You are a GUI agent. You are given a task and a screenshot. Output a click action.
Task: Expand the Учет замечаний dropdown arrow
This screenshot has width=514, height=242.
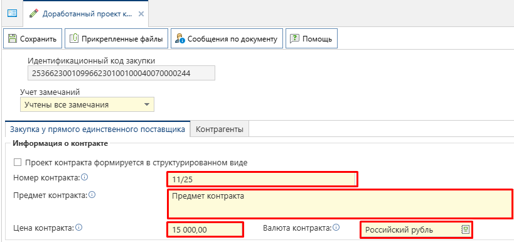pos(146,105)
